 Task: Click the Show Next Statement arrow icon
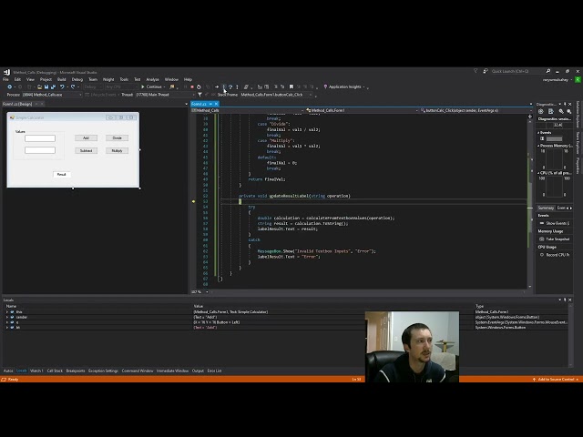(x=217, y=87)
